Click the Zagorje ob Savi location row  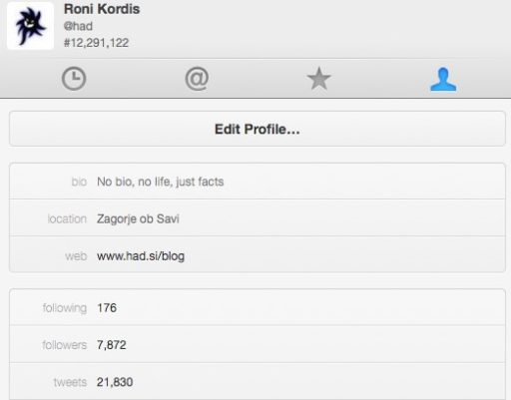coord(257,218)
